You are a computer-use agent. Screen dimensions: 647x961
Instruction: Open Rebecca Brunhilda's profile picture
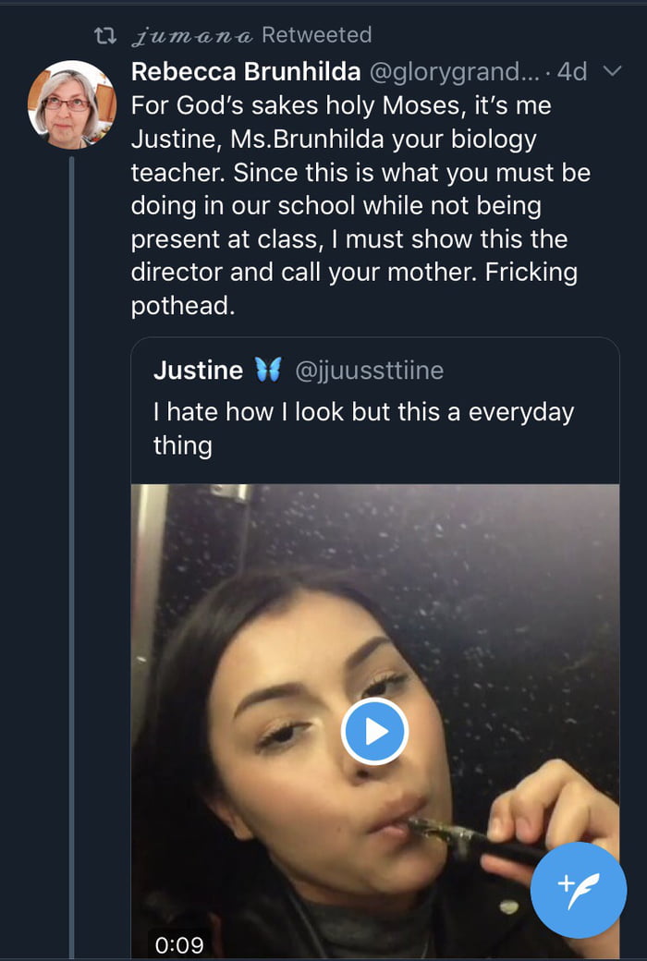point(71,104)
